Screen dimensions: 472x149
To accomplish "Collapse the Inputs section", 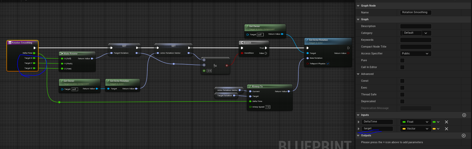I will tap(358, 115).
